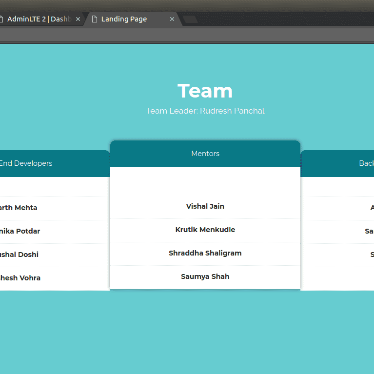Viewport: 374px width, 374px height.
Task: Click the Mentors card header
Action: tap(205, 154)
